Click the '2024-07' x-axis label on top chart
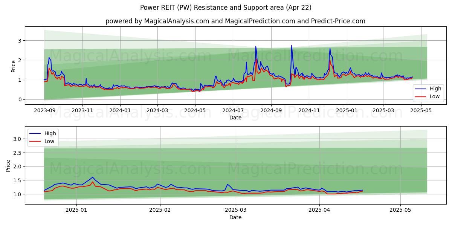 (233, 111)
